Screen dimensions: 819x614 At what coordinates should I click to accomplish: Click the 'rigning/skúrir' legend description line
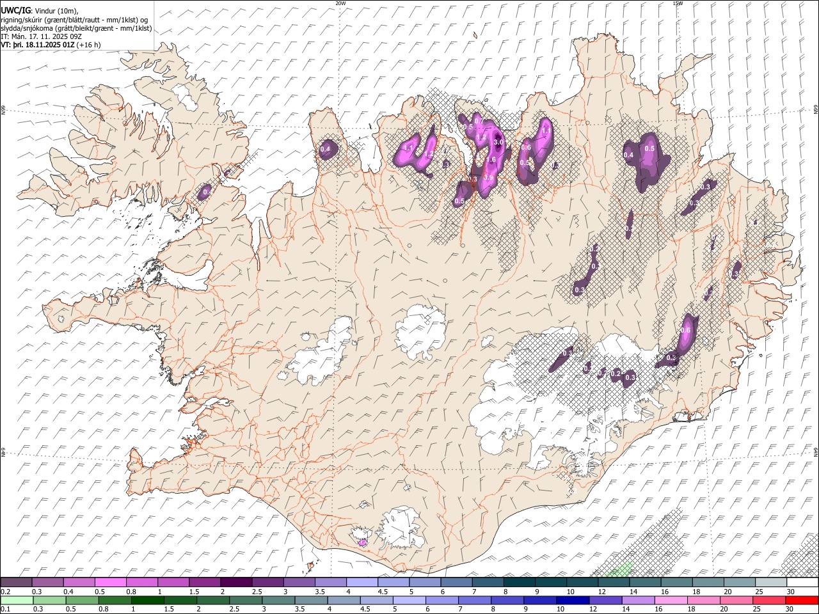[74, 20]
